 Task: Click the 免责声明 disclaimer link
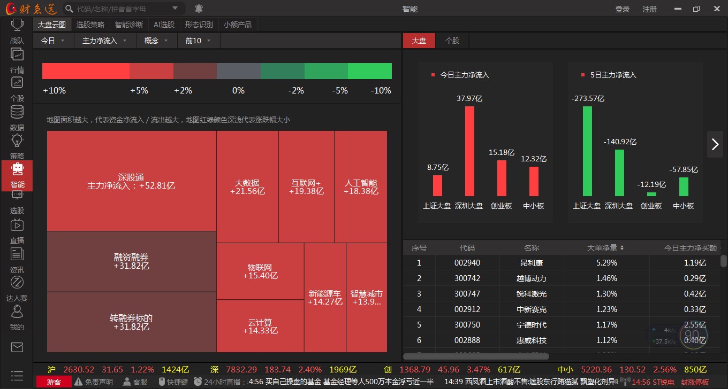tap(94, 382)
